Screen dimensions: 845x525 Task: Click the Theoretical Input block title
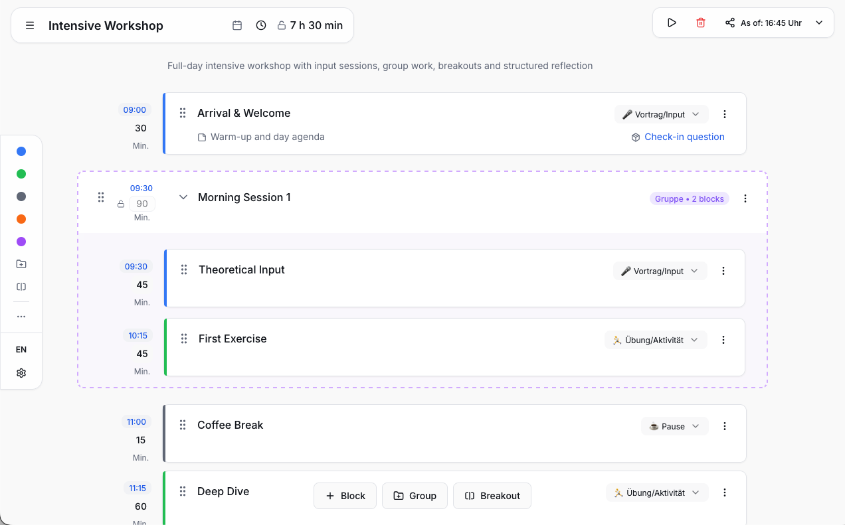pyautogui.click(x=242, y=269)
